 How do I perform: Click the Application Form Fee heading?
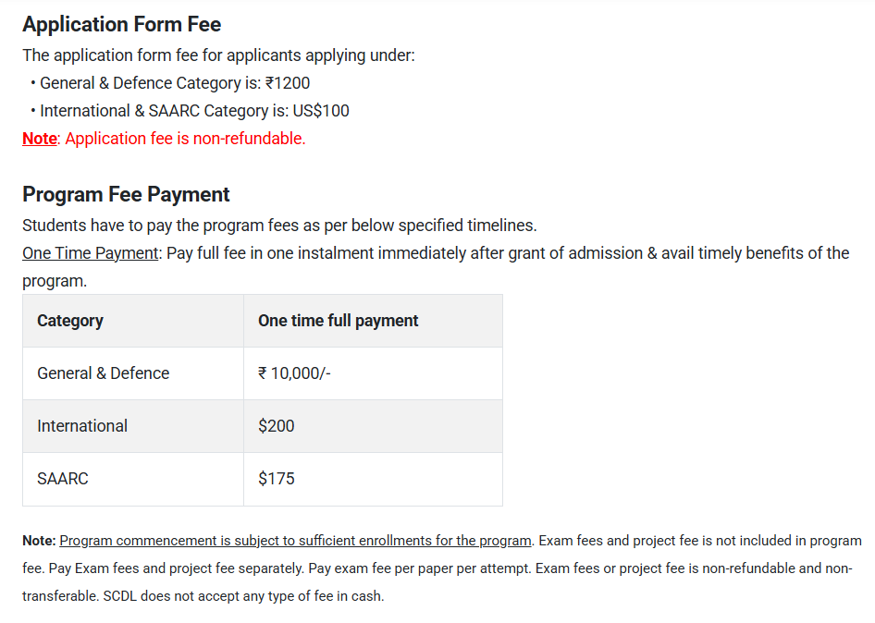click(x=121, y=24)
